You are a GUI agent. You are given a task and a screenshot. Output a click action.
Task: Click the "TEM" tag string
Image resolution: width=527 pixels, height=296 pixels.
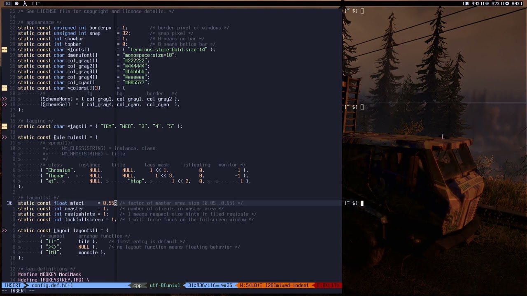tap(107, 126)
